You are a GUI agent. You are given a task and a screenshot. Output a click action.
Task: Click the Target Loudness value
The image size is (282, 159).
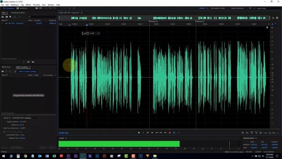[x=23, y=122]
